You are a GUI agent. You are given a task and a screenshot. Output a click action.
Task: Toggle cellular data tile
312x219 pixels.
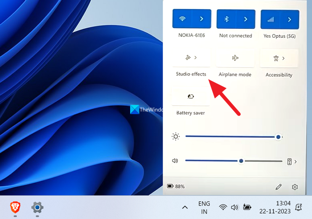point(271,20)
